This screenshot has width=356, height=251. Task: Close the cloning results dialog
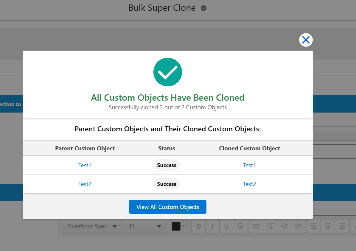(x=306, y=40)
